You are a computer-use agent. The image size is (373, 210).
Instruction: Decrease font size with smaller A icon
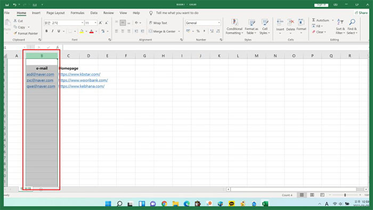tap(107, 23)
